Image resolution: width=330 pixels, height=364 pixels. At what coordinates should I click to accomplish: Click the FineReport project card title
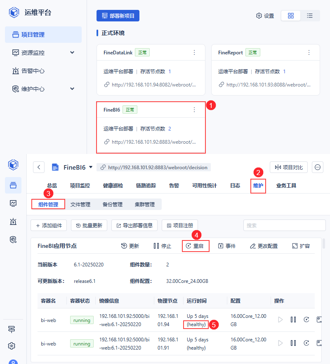[230, 53]
